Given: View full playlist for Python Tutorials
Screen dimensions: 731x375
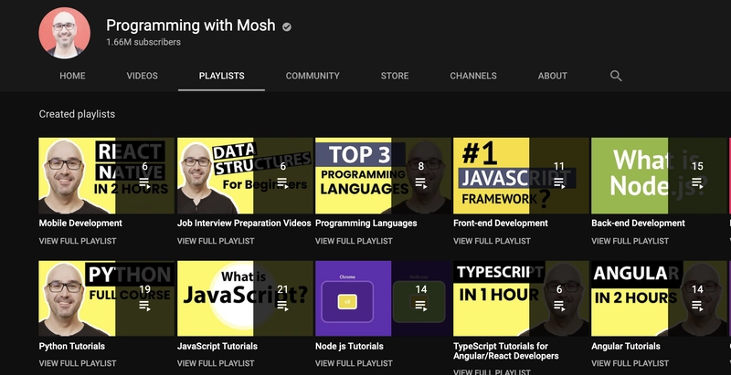Looking at the screenshot, I should [x=78, y=363].
